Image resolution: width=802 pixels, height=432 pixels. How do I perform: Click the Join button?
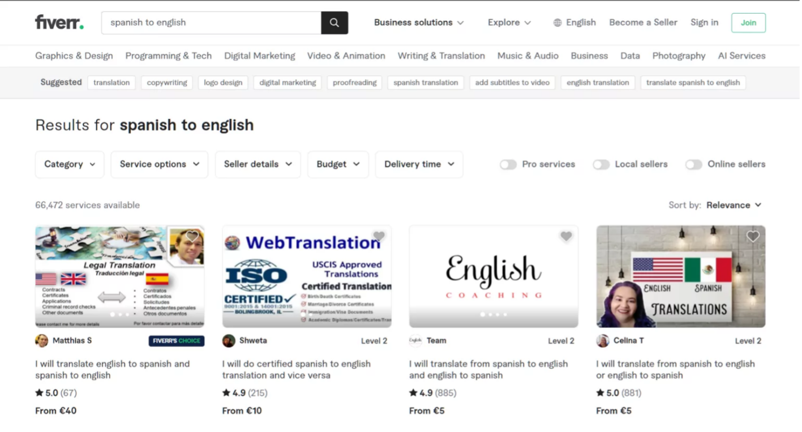click(x=748, y=23)
